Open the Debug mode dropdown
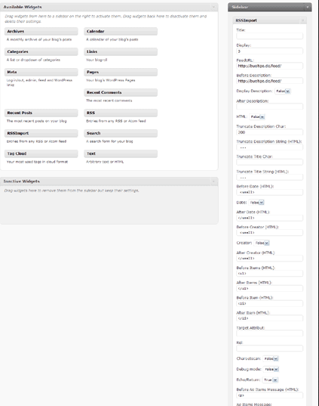This screenshot has height=406, width=319. click(271, 369)
